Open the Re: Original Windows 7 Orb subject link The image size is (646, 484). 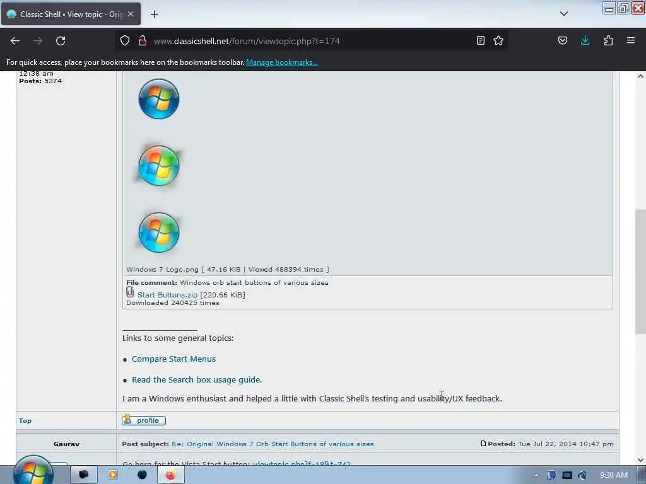tap(273, 444)
